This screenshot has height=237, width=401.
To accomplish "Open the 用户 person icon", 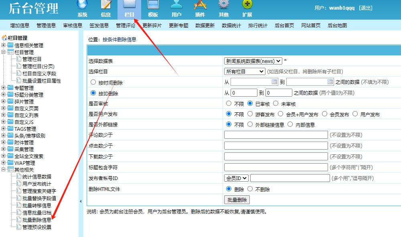I will tap(176, 4).
